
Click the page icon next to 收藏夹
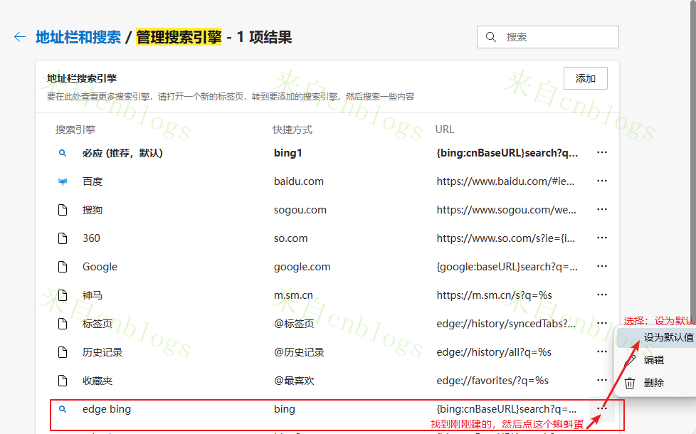(63, 381)
